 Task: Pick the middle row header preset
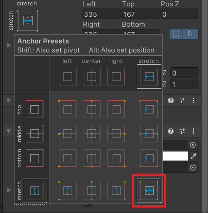point(34,133)
